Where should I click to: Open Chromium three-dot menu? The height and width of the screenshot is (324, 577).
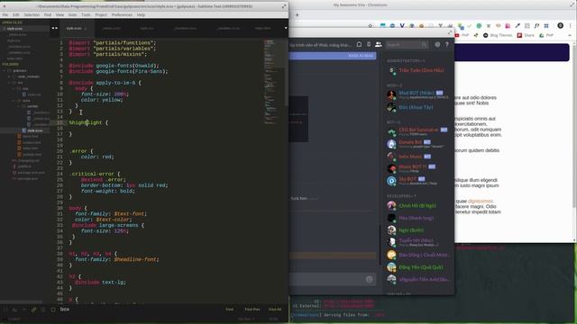coord(571,25)
